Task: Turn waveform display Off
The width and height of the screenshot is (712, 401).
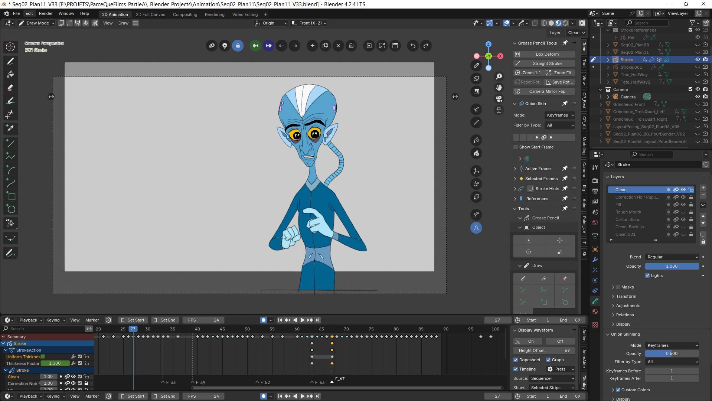Action: tap(560, 341)
